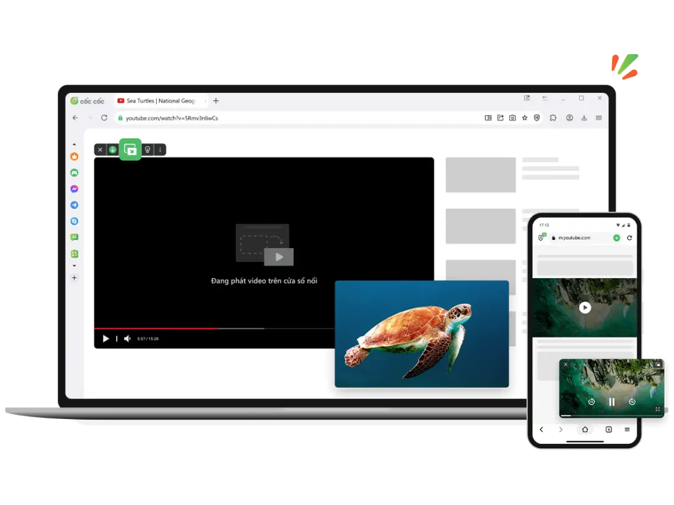Open a new tab with the plus button
The height and width of the screenshot is (505, 674).
click(216, 100)
